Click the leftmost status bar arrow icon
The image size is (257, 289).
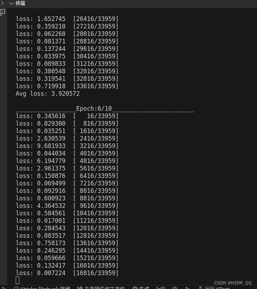[3, 288]
